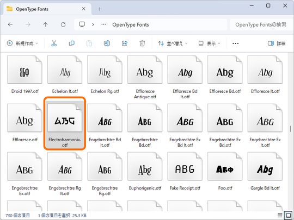Maximize the File Explorer window
Screen dimensions: 294x220
tap(268, 5)
